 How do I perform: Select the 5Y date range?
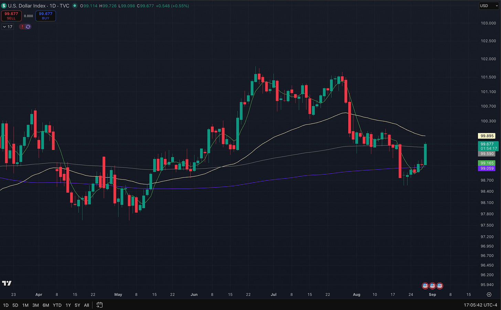click(77, 305)
